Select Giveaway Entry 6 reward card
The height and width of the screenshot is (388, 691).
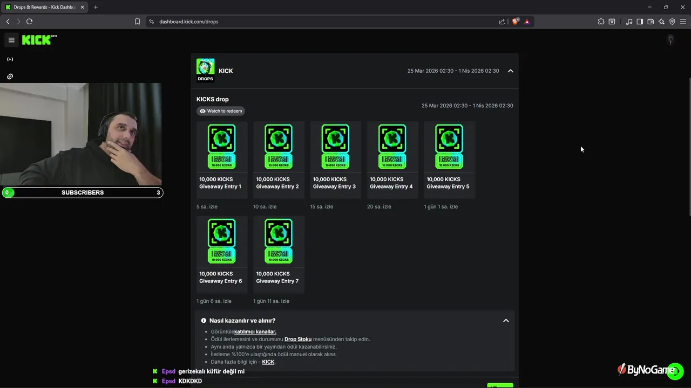222,254
